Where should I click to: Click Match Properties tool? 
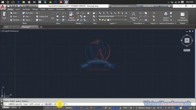point(71,16)
